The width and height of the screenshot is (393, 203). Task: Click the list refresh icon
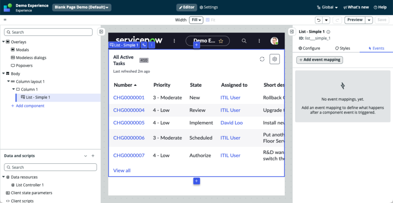[x=262, y=59]
